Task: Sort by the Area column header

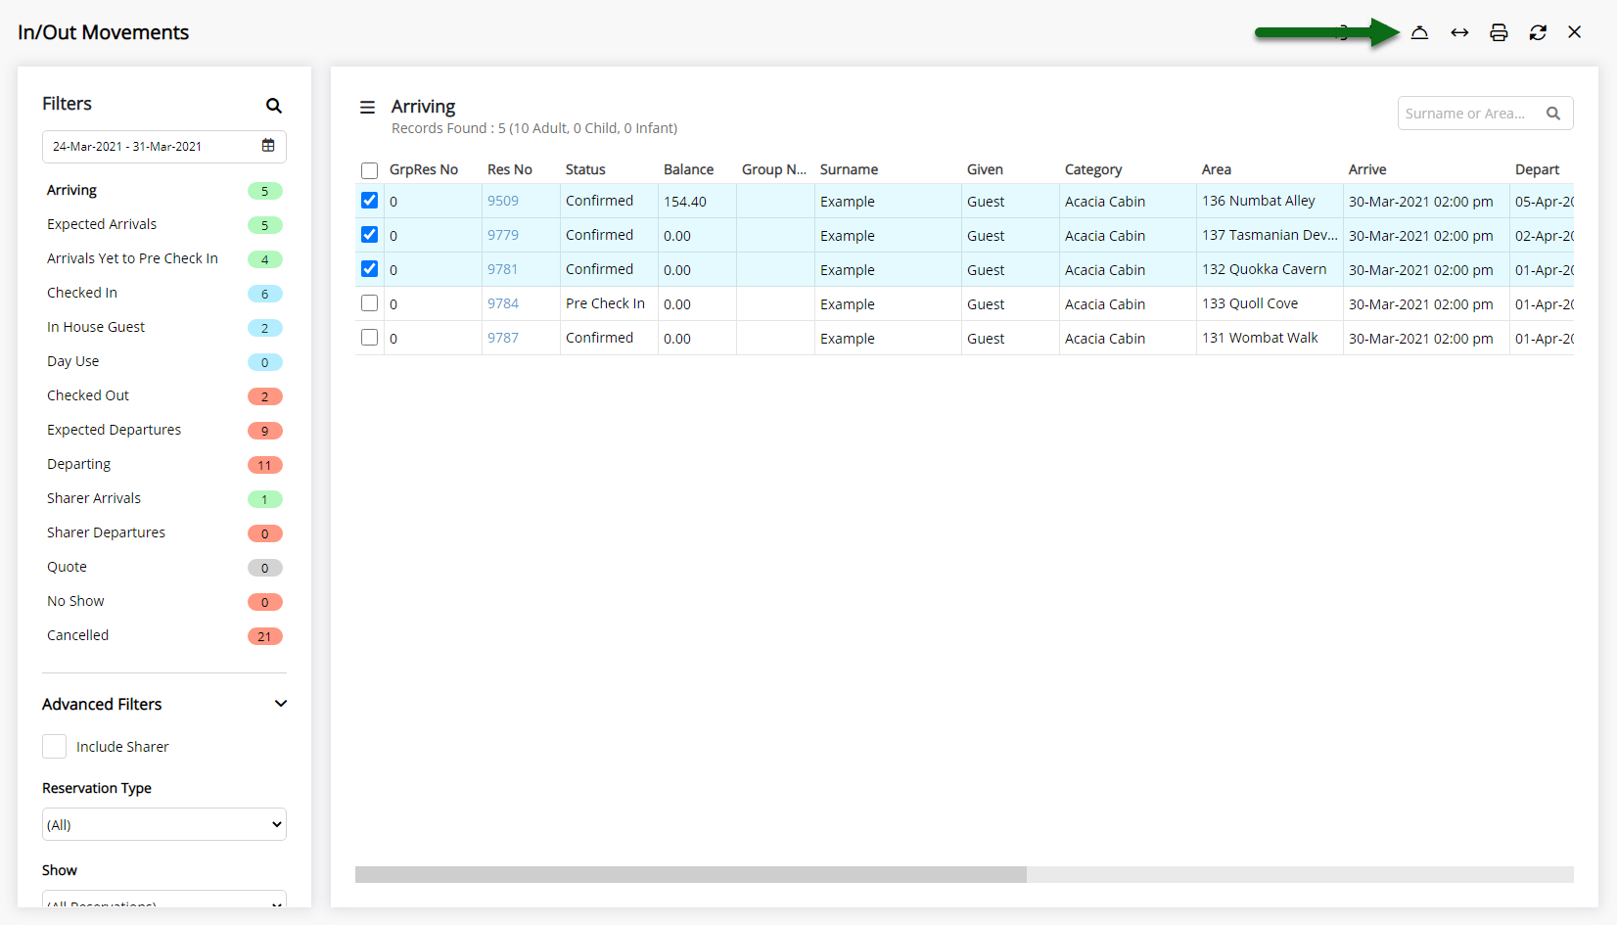Action: [1217, 169]
